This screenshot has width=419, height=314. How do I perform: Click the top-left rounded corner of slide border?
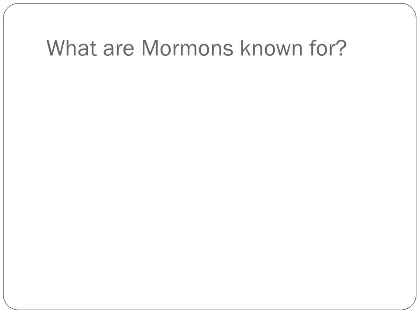point(8,8)
